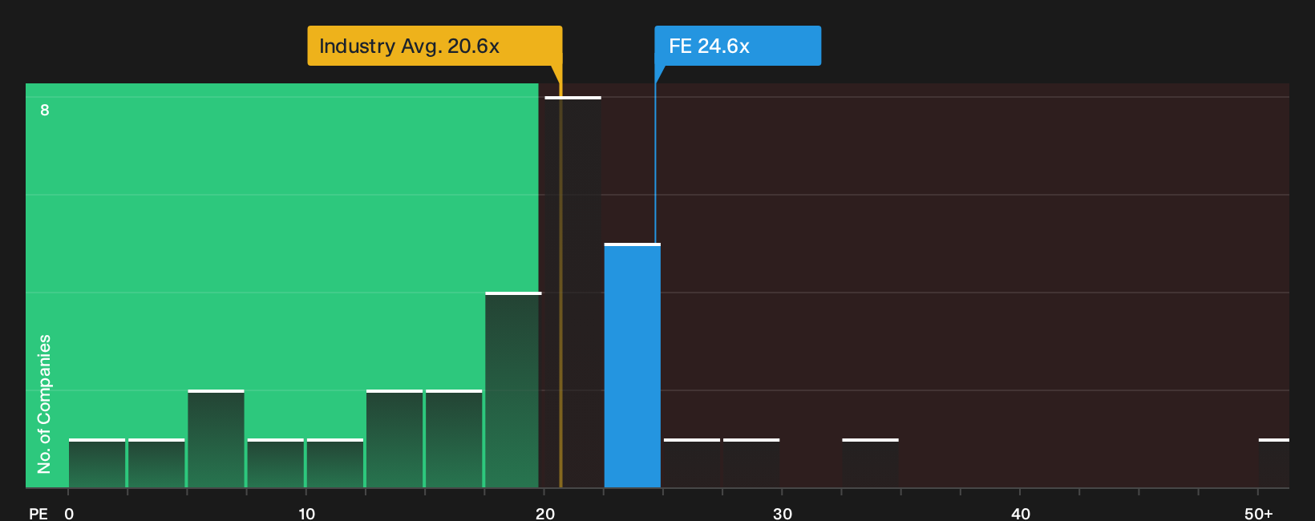This screenshot has width=1315, height=521.
Task: Click the bar at PE 32.5-35
Action: (x=870, y=463)
